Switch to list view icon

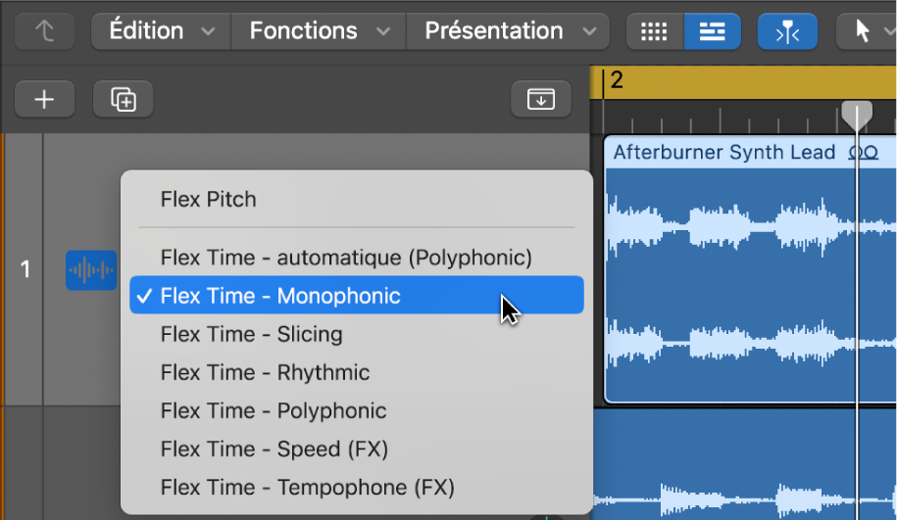click(712, 31)
